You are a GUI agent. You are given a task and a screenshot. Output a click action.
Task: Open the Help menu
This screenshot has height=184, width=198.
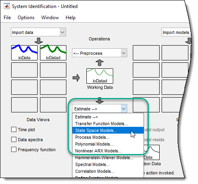tap(70, 18)
